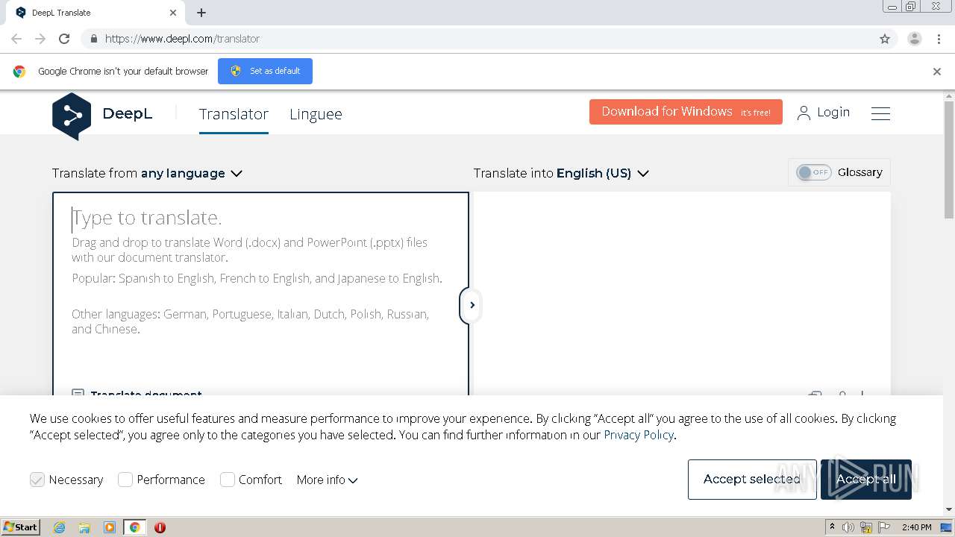Open Chrome three-dot menu

coord(939,39)
